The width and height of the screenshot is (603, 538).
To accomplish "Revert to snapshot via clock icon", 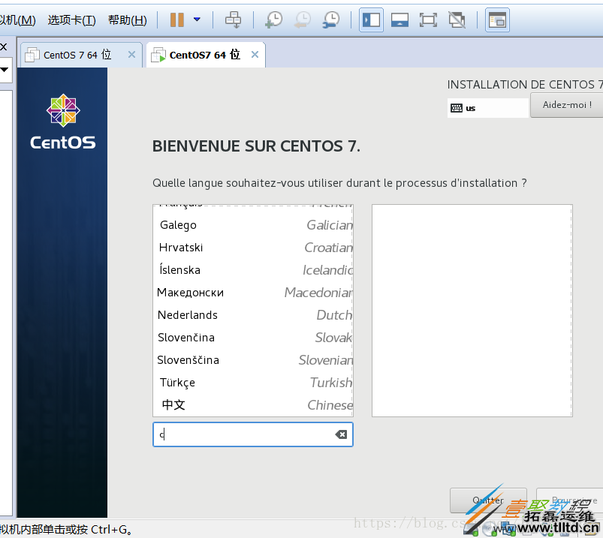I will 302,20.
